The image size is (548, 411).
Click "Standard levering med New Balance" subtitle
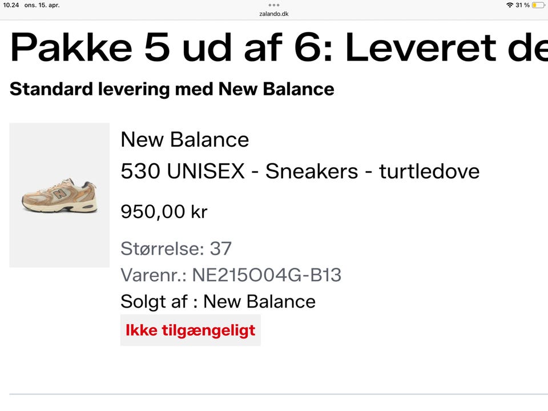pyautogui.click(x=172, y=89)
